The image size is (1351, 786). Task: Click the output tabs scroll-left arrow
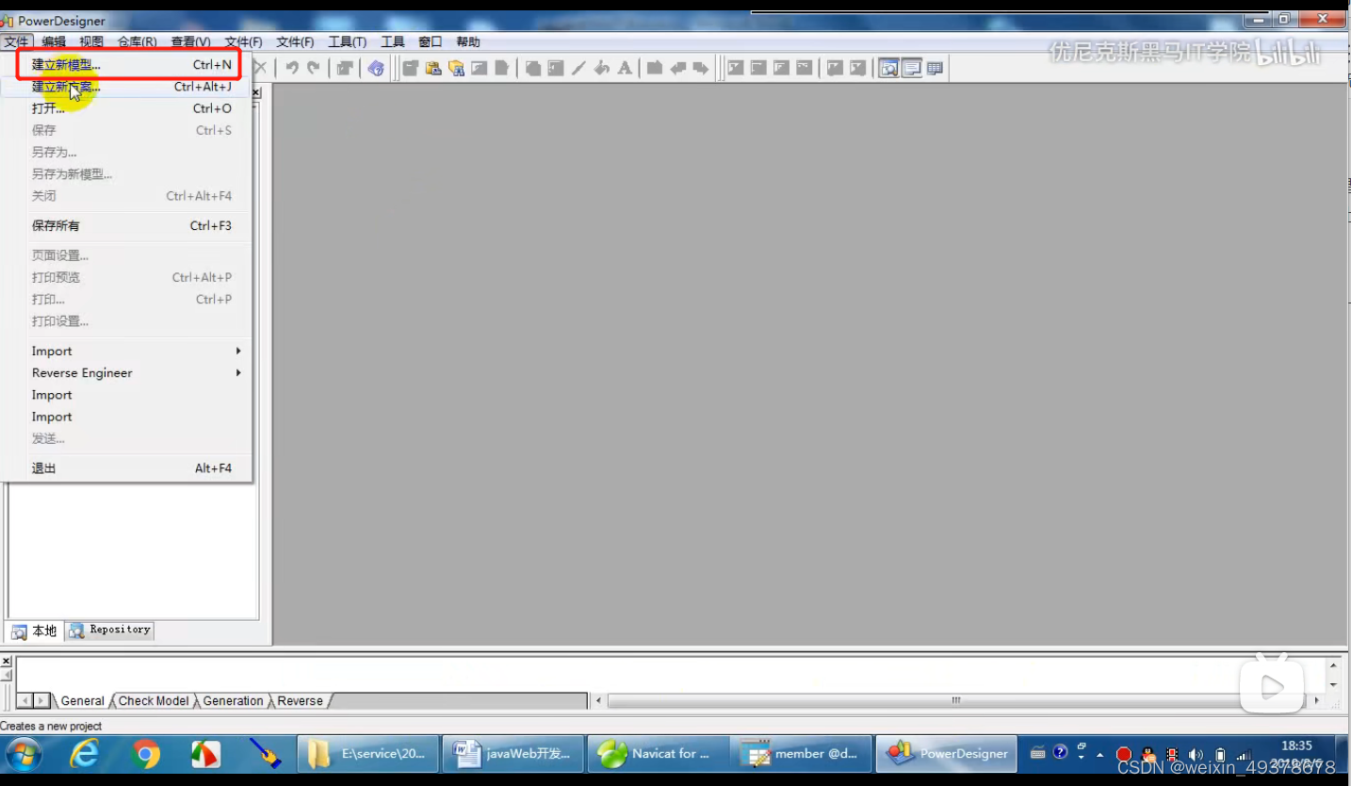[x=25, y=700]
